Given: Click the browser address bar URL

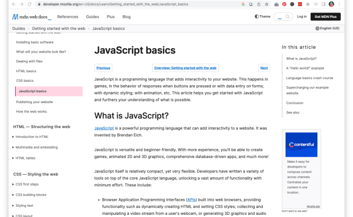Looking at the screenshot, I should [116, 4].
